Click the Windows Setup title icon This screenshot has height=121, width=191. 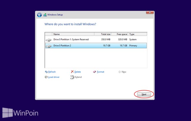[x=45, y=15]
